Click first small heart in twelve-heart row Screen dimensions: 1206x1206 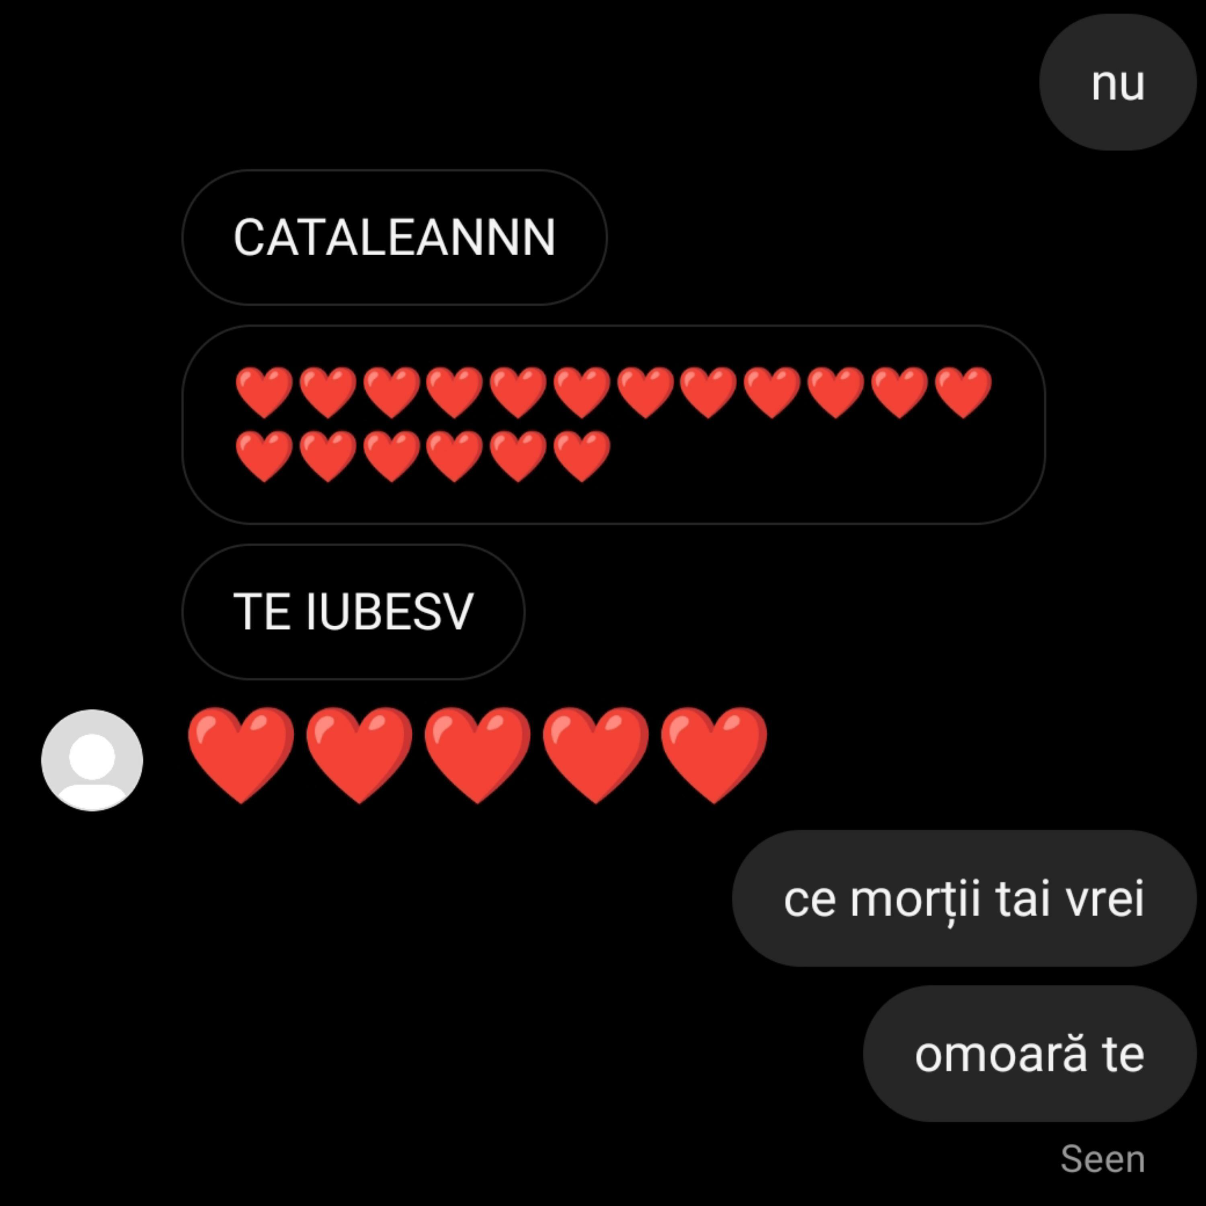[x=264, y=393]
